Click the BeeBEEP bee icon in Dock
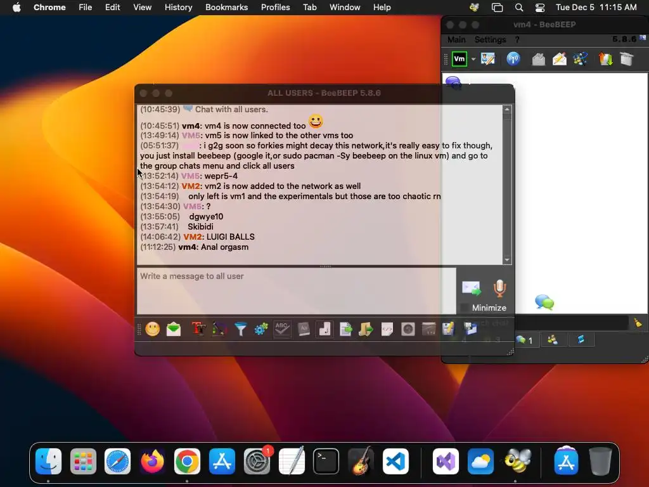 [517, 461]
